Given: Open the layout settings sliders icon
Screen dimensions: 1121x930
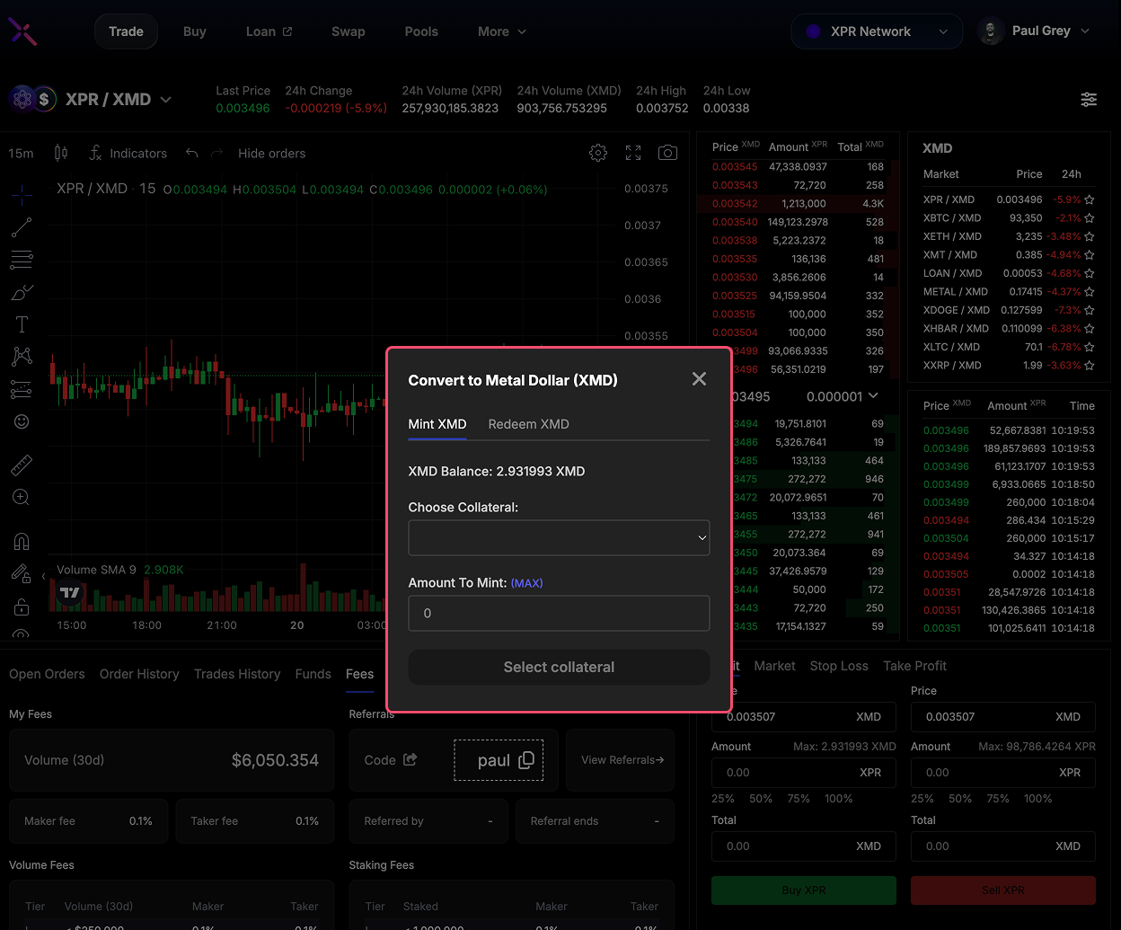Looking at the screenshot, I should (x=1089, y=100).
